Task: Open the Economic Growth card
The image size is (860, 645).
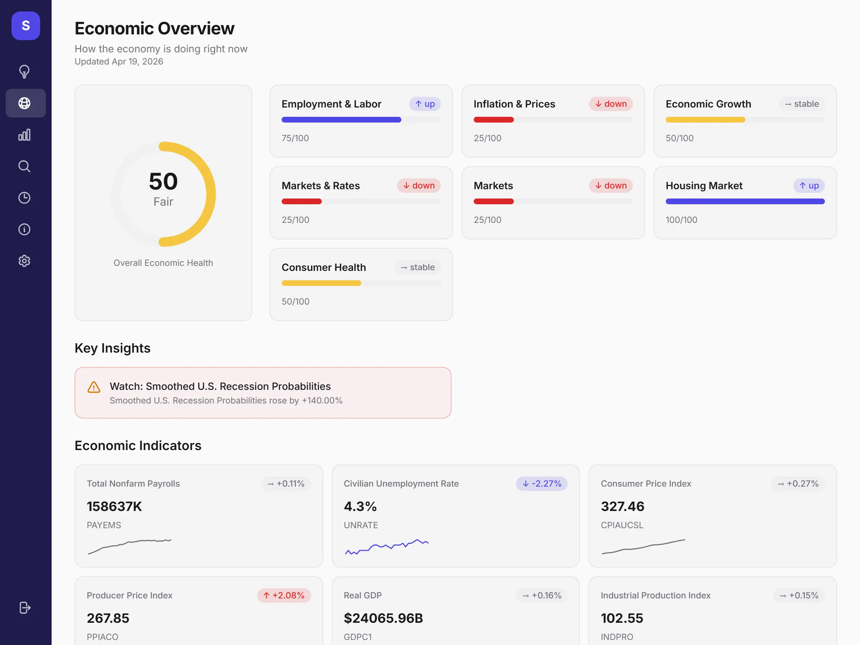Action: tap(745, 121)
